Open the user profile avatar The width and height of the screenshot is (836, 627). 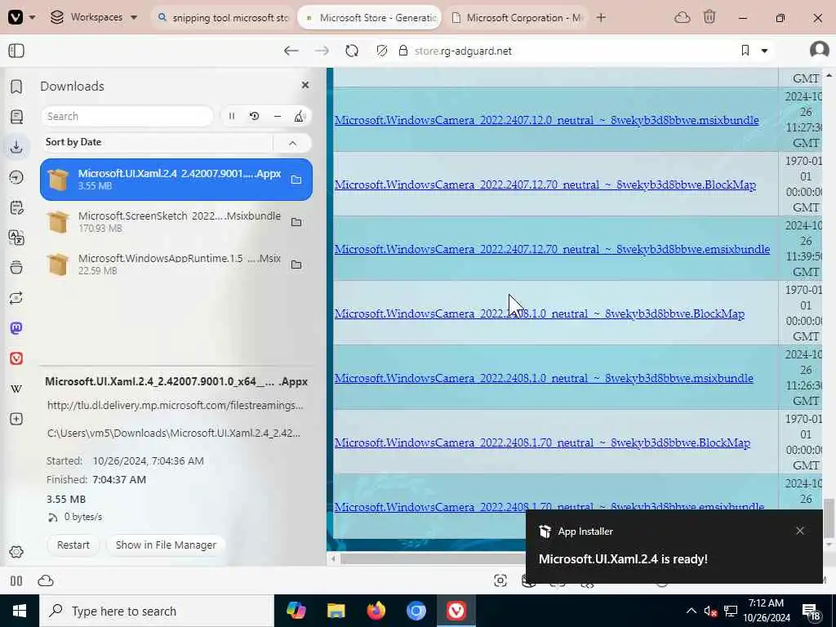point(819,50)
